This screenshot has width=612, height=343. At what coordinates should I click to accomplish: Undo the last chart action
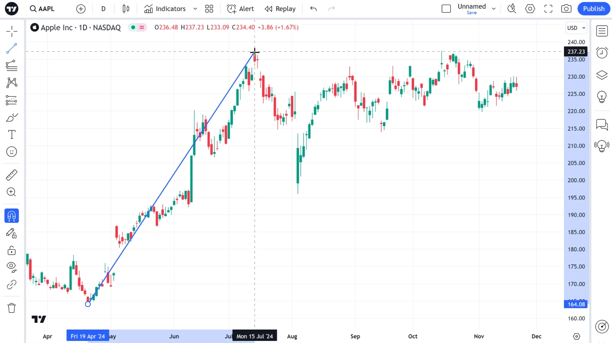click(313, 9)
